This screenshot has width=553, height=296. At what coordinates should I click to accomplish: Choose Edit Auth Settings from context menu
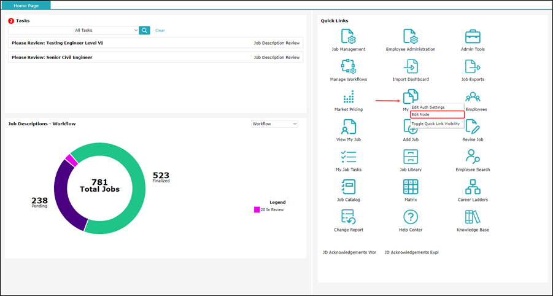coord(428,107)
